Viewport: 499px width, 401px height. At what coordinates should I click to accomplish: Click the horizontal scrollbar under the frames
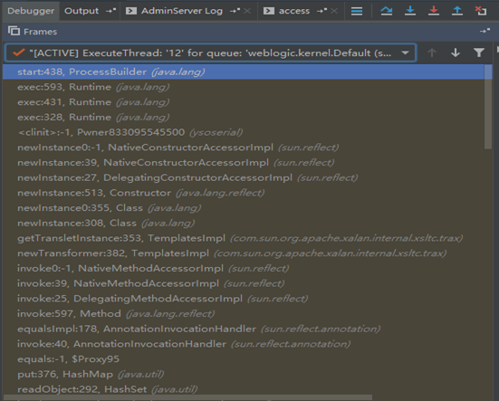click(x=187, y=397)
